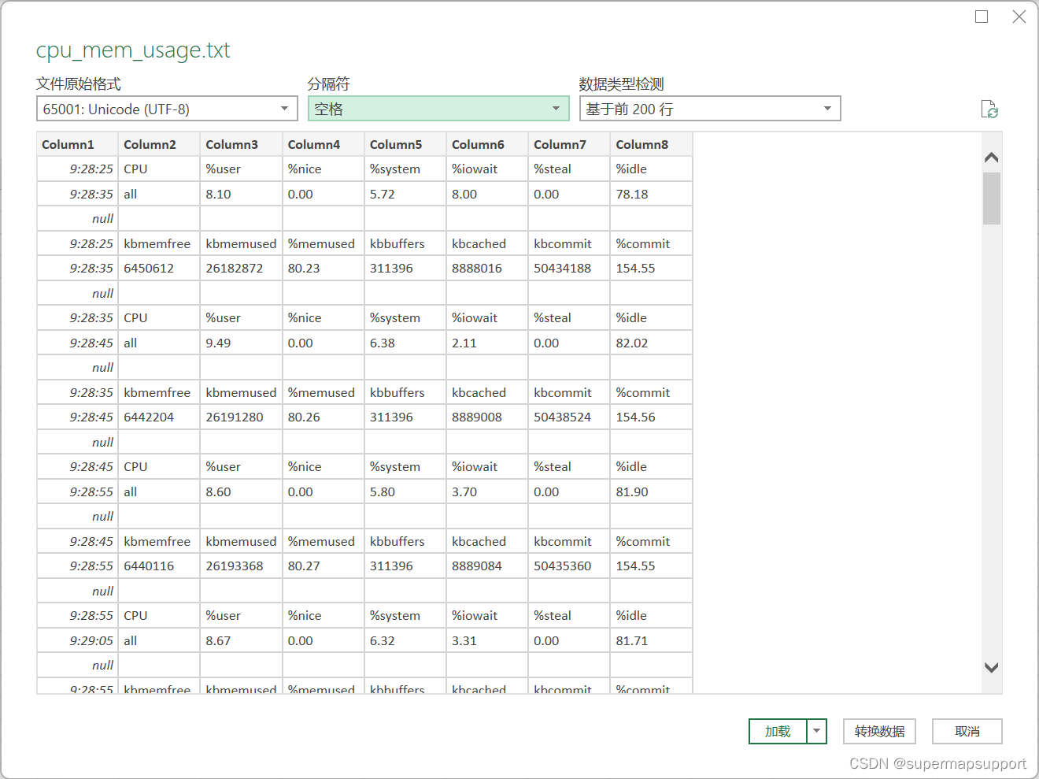Select the Column1 header
Image resolution: width=1039 pixels, height=779 pixels.
tap(77, 144)
